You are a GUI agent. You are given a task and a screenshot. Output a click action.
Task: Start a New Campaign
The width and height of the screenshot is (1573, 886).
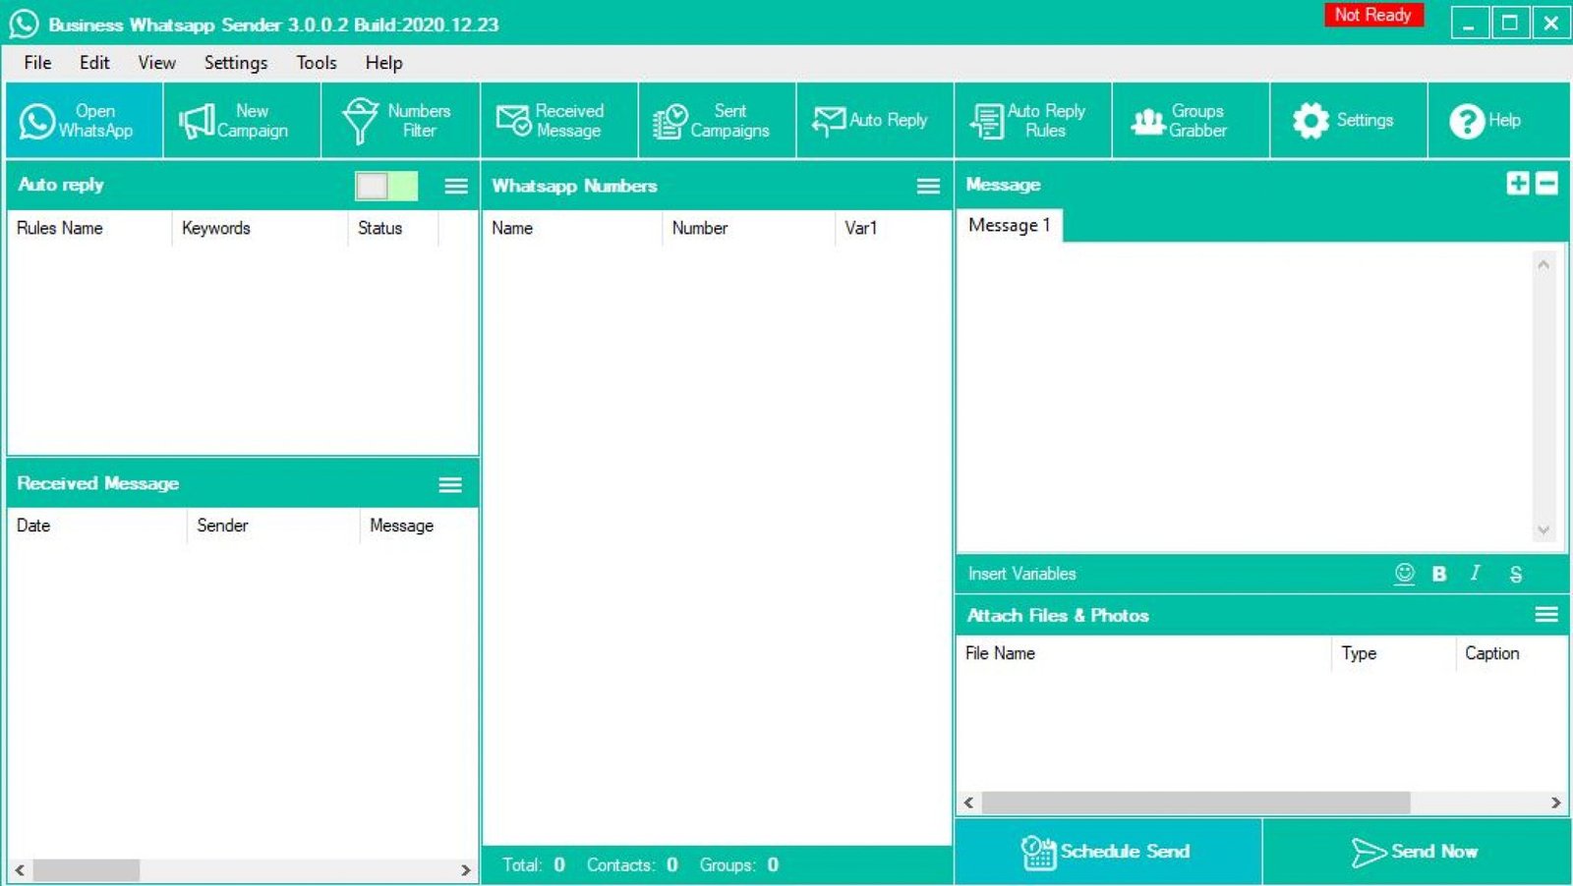tap(242, 121)
